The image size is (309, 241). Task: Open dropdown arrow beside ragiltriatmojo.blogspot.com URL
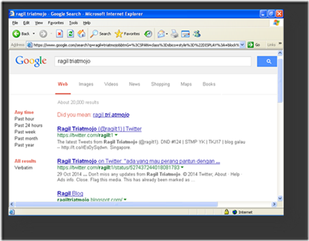pyautogui.click(x=125, y=199)
